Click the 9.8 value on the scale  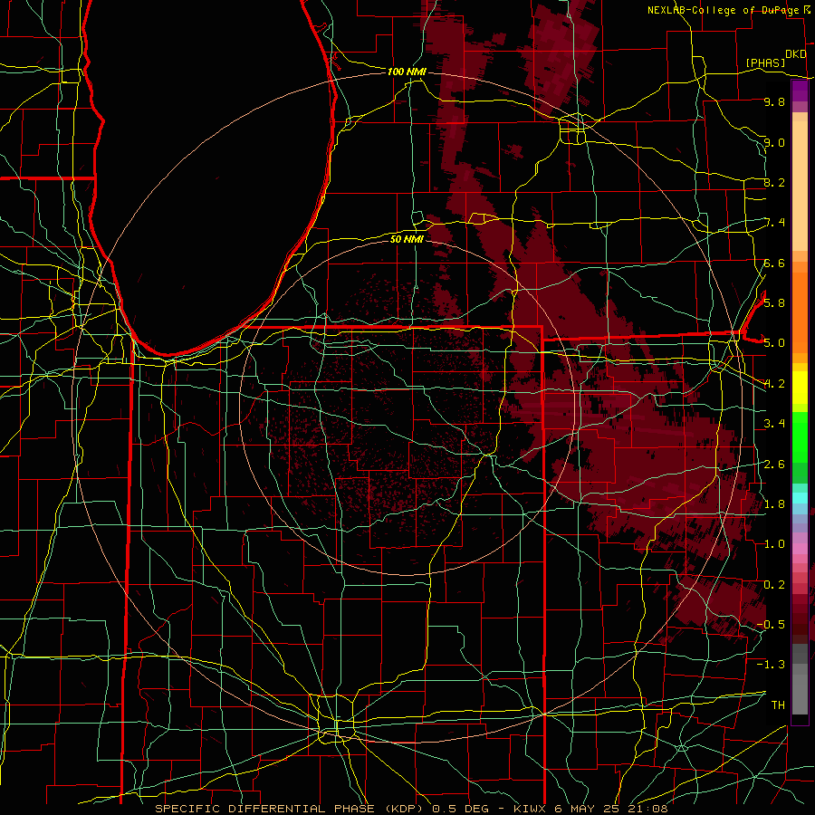point(774,101)
